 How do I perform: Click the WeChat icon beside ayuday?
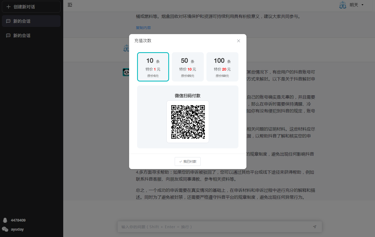click(x=5, y=229)
